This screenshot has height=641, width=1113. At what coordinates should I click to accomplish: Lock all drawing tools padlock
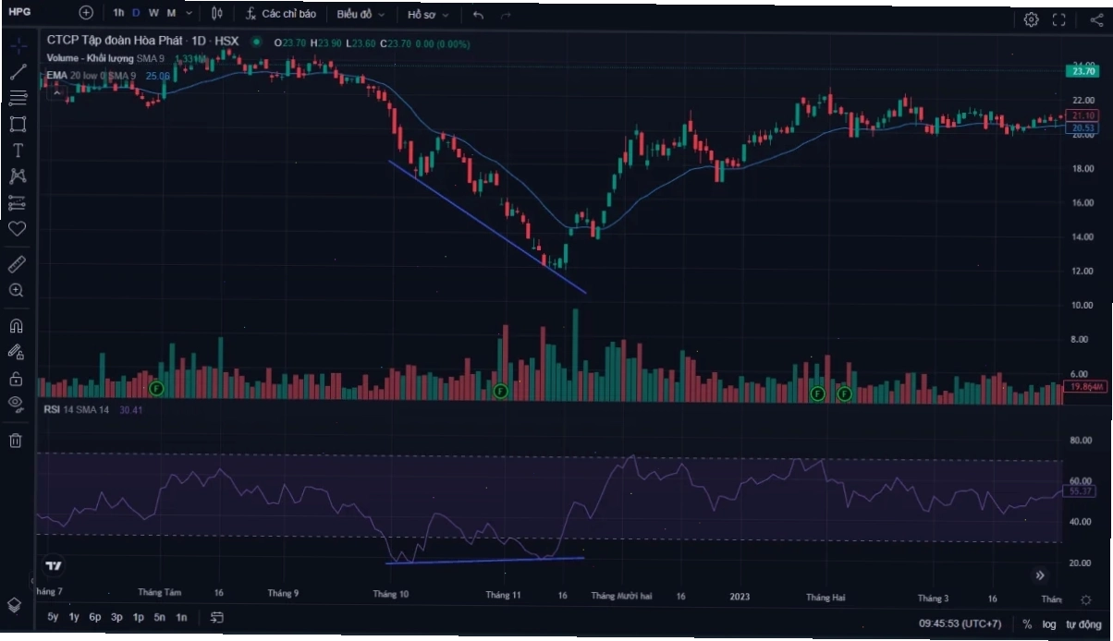16,378
